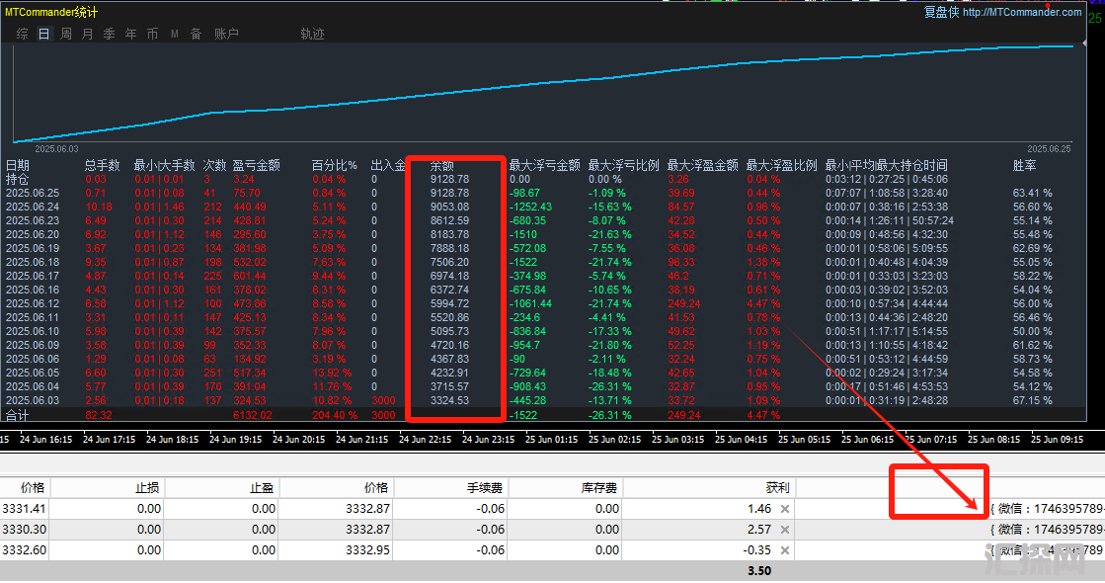Click current price 3332.95 in order list
The image size is (1105, 583).
[x=368, y=549]
